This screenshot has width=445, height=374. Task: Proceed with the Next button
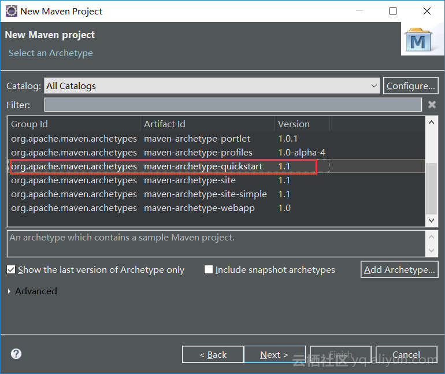pos(275,354)
